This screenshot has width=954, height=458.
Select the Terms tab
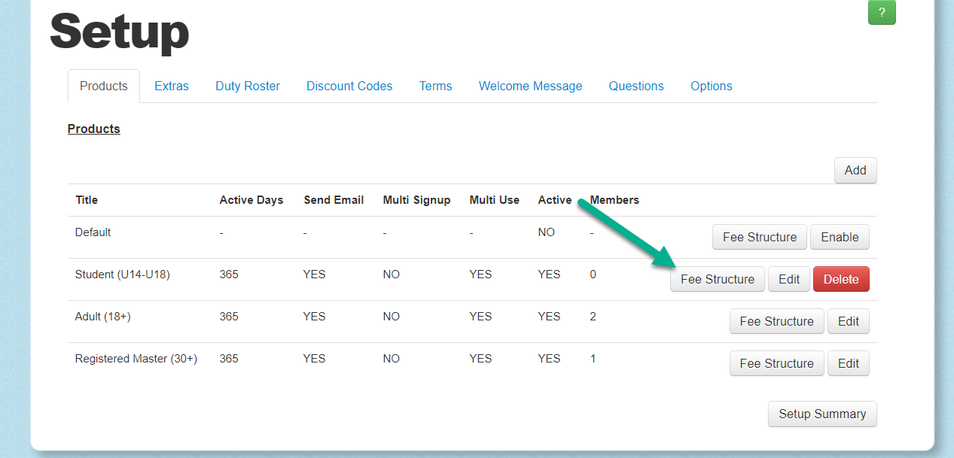point(436,86)
